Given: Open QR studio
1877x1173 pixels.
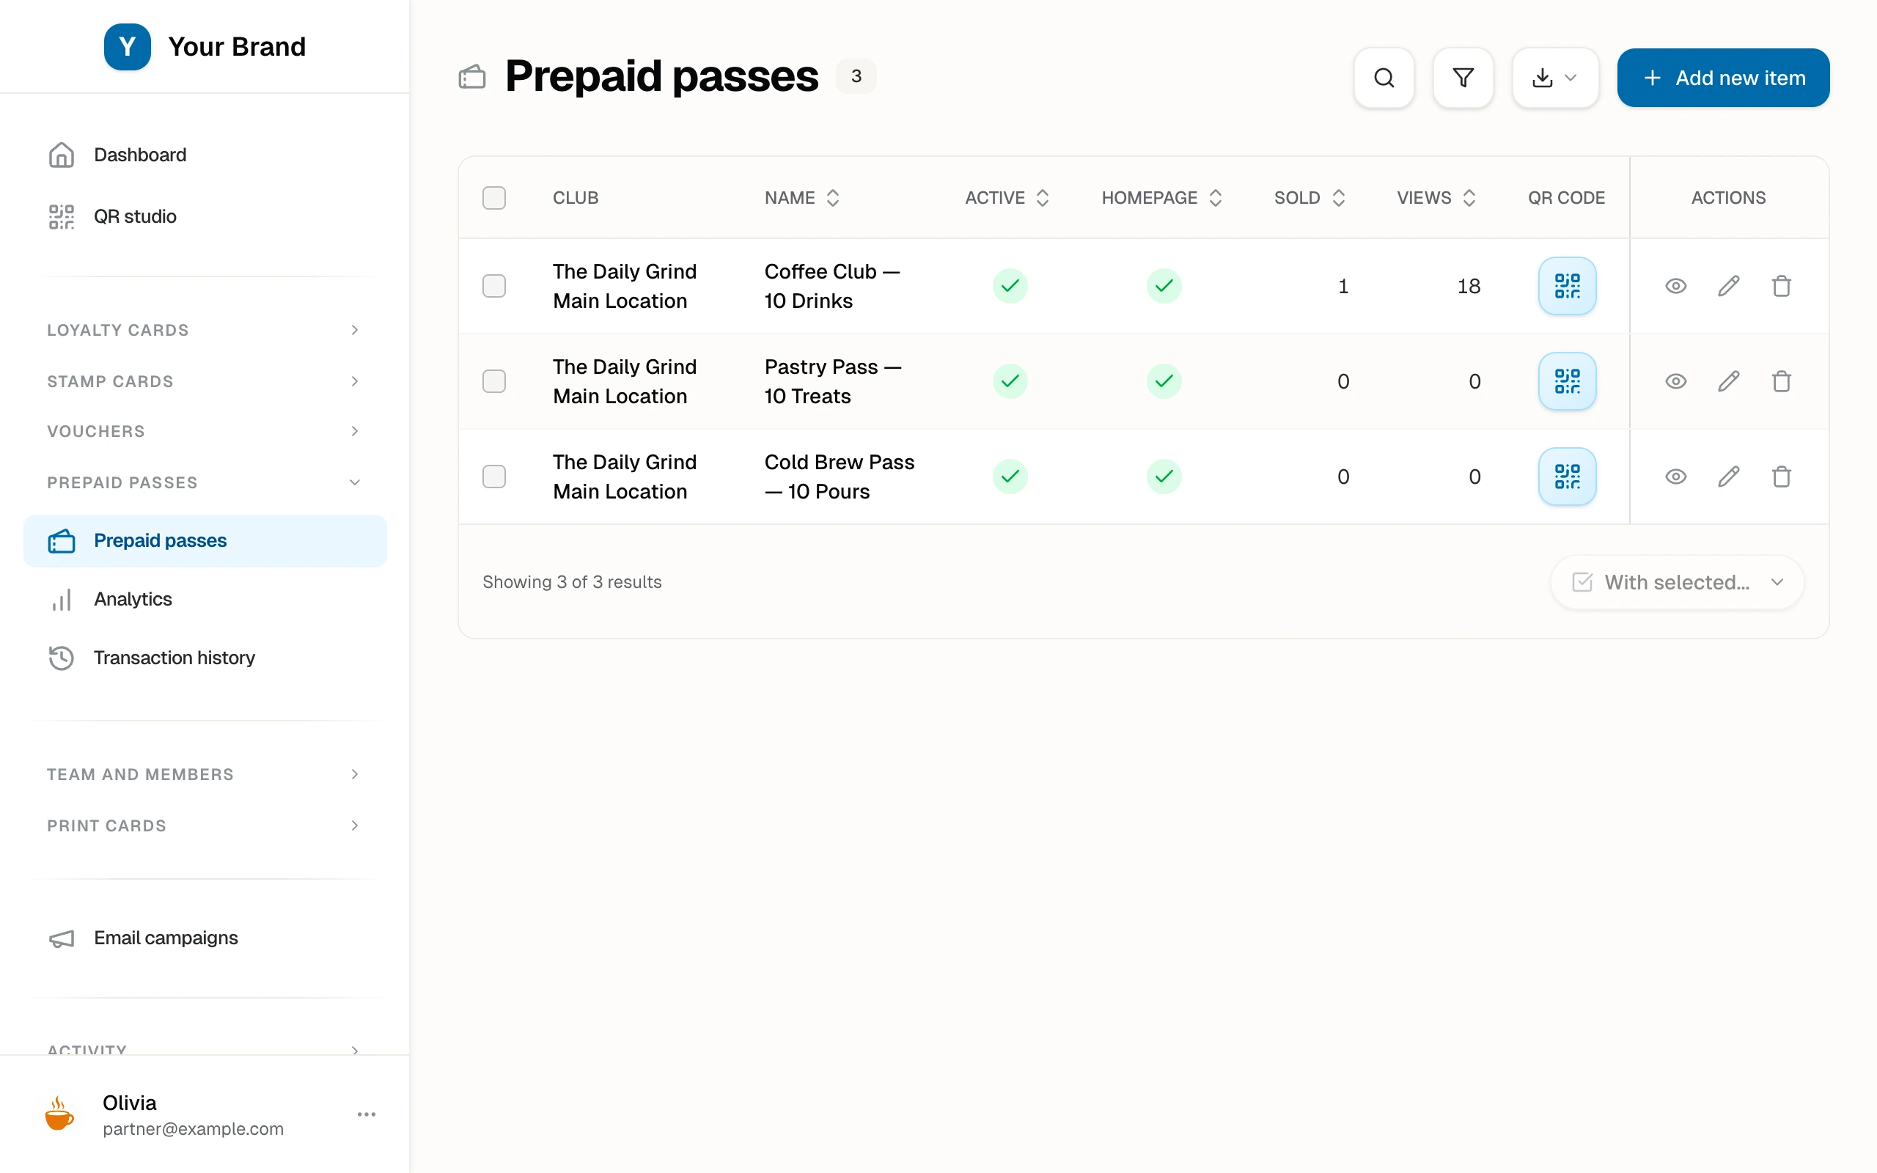Looking at the screenshot, I should pos(205,216).
